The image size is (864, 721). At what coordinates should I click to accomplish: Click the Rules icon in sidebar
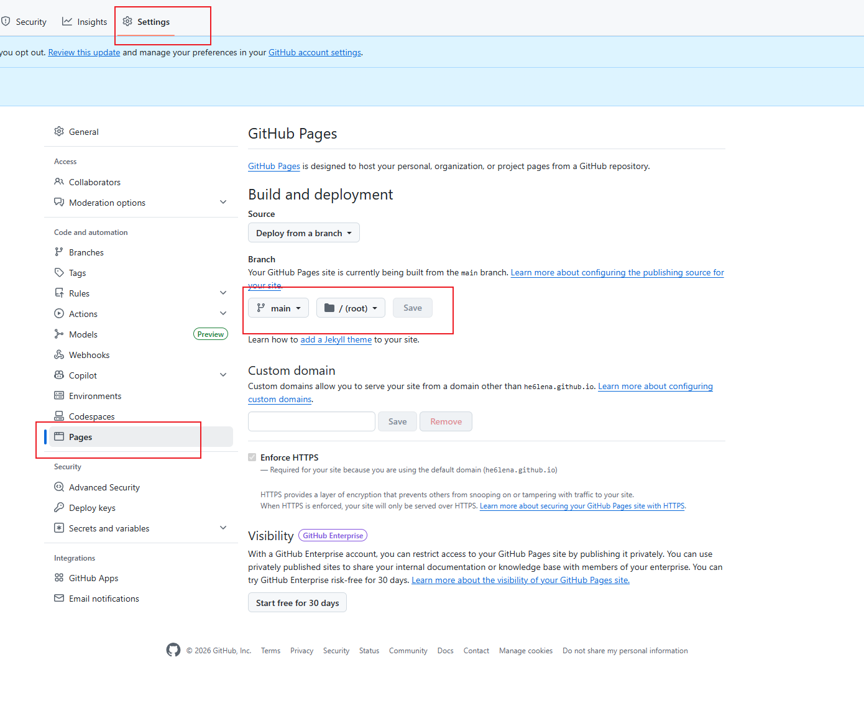click(59, 293)
